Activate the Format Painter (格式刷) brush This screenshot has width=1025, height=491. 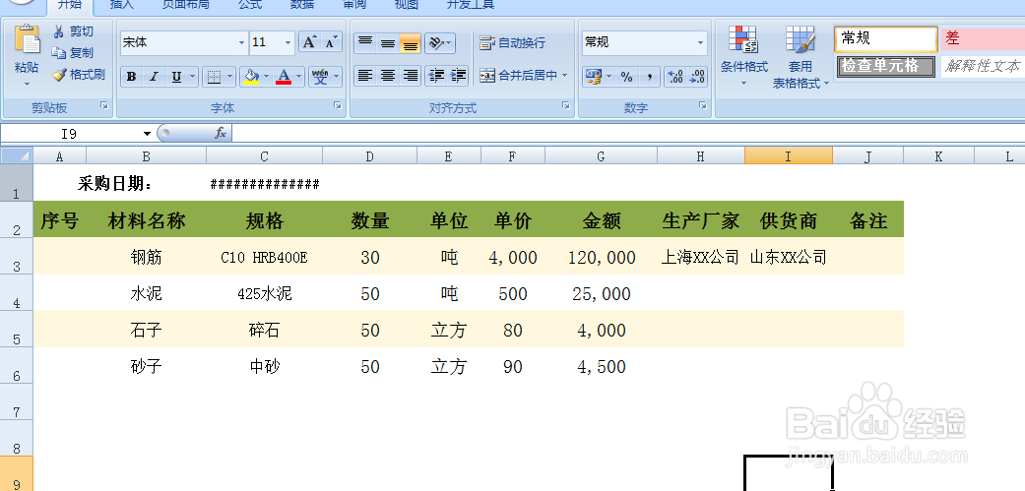click(x=59, y=75)
